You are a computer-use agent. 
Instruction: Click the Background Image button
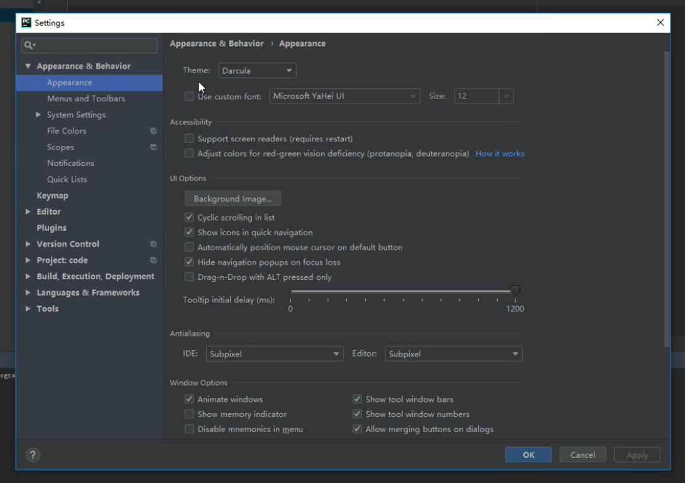[x=233, y=198]
